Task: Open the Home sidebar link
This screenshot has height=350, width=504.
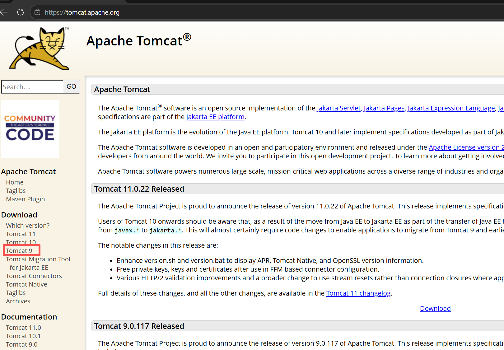Action: point(15,182)
